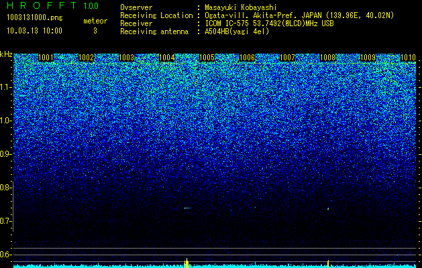Image resolution: width=422 pixels, height=268 pixels.
Task: Click the Ovserver label
Action: [x=136, y=7]
